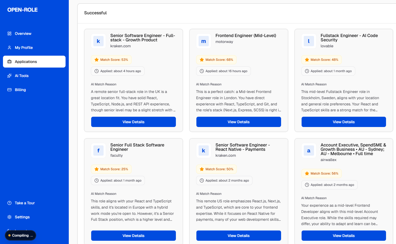
Task: Go to My Profile page
Action: [x=34, y=48]
